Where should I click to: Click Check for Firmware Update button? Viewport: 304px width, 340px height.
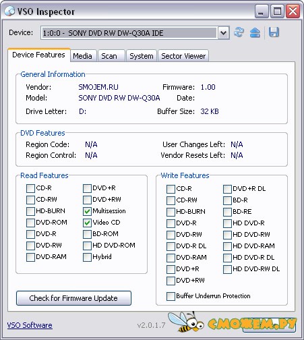coord(73,298)
